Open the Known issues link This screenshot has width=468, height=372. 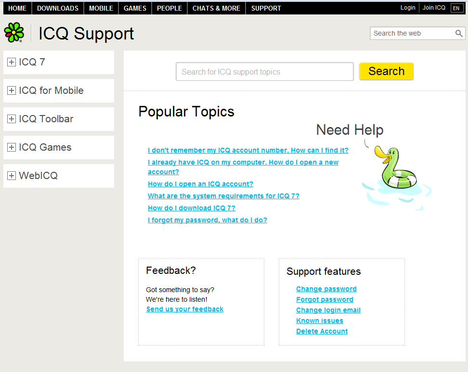[x=320, y=321]
